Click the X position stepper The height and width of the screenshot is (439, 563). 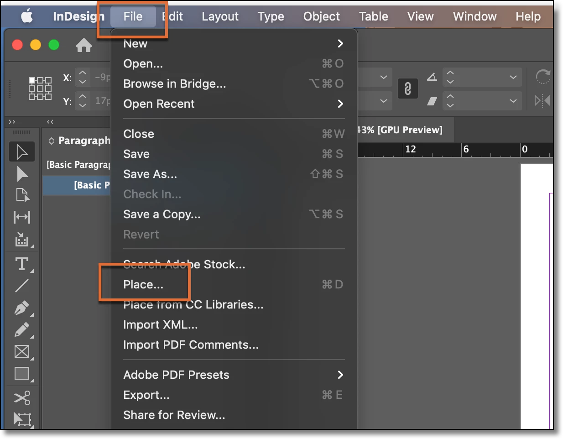tap(83, 77)
